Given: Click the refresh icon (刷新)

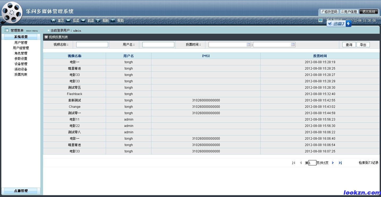Looking at the screenshot, I should tap(98, 20).
